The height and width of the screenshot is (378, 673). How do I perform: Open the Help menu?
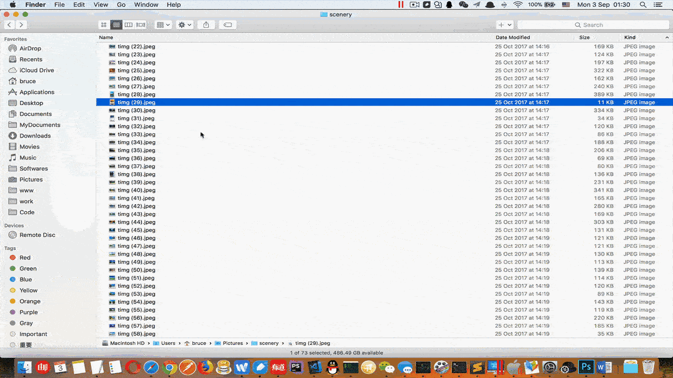(174, 5)
